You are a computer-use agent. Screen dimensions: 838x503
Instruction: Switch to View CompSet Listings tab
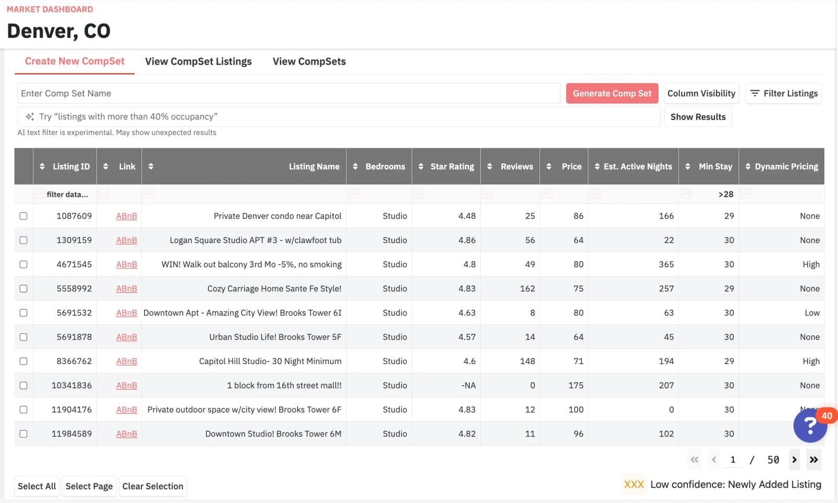tap(199, 61)
